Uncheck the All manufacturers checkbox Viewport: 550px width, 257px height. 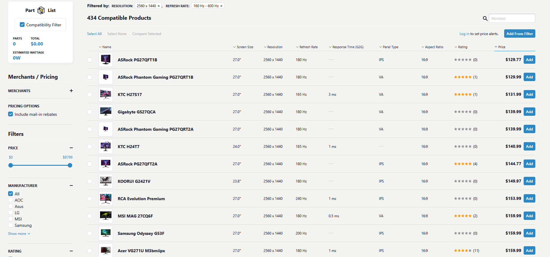pyautogui.click(x=10, y=194)
